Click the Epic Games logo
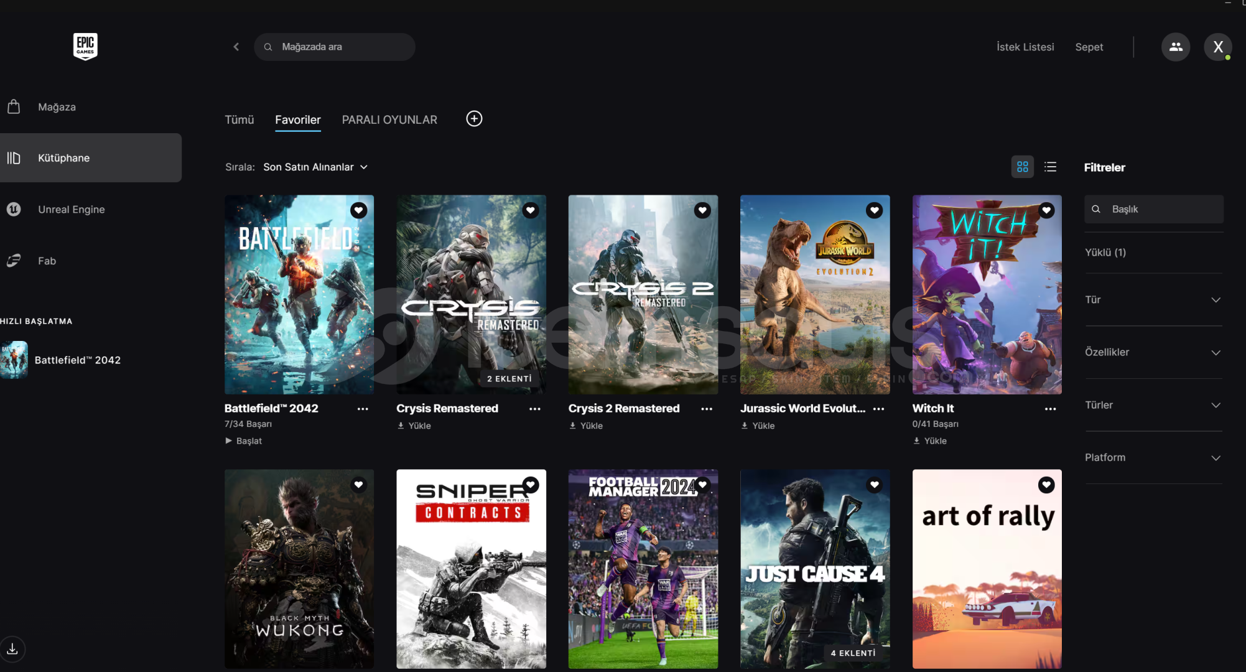This screenshot has width=1246, height=672. click(x=85, y=46)
